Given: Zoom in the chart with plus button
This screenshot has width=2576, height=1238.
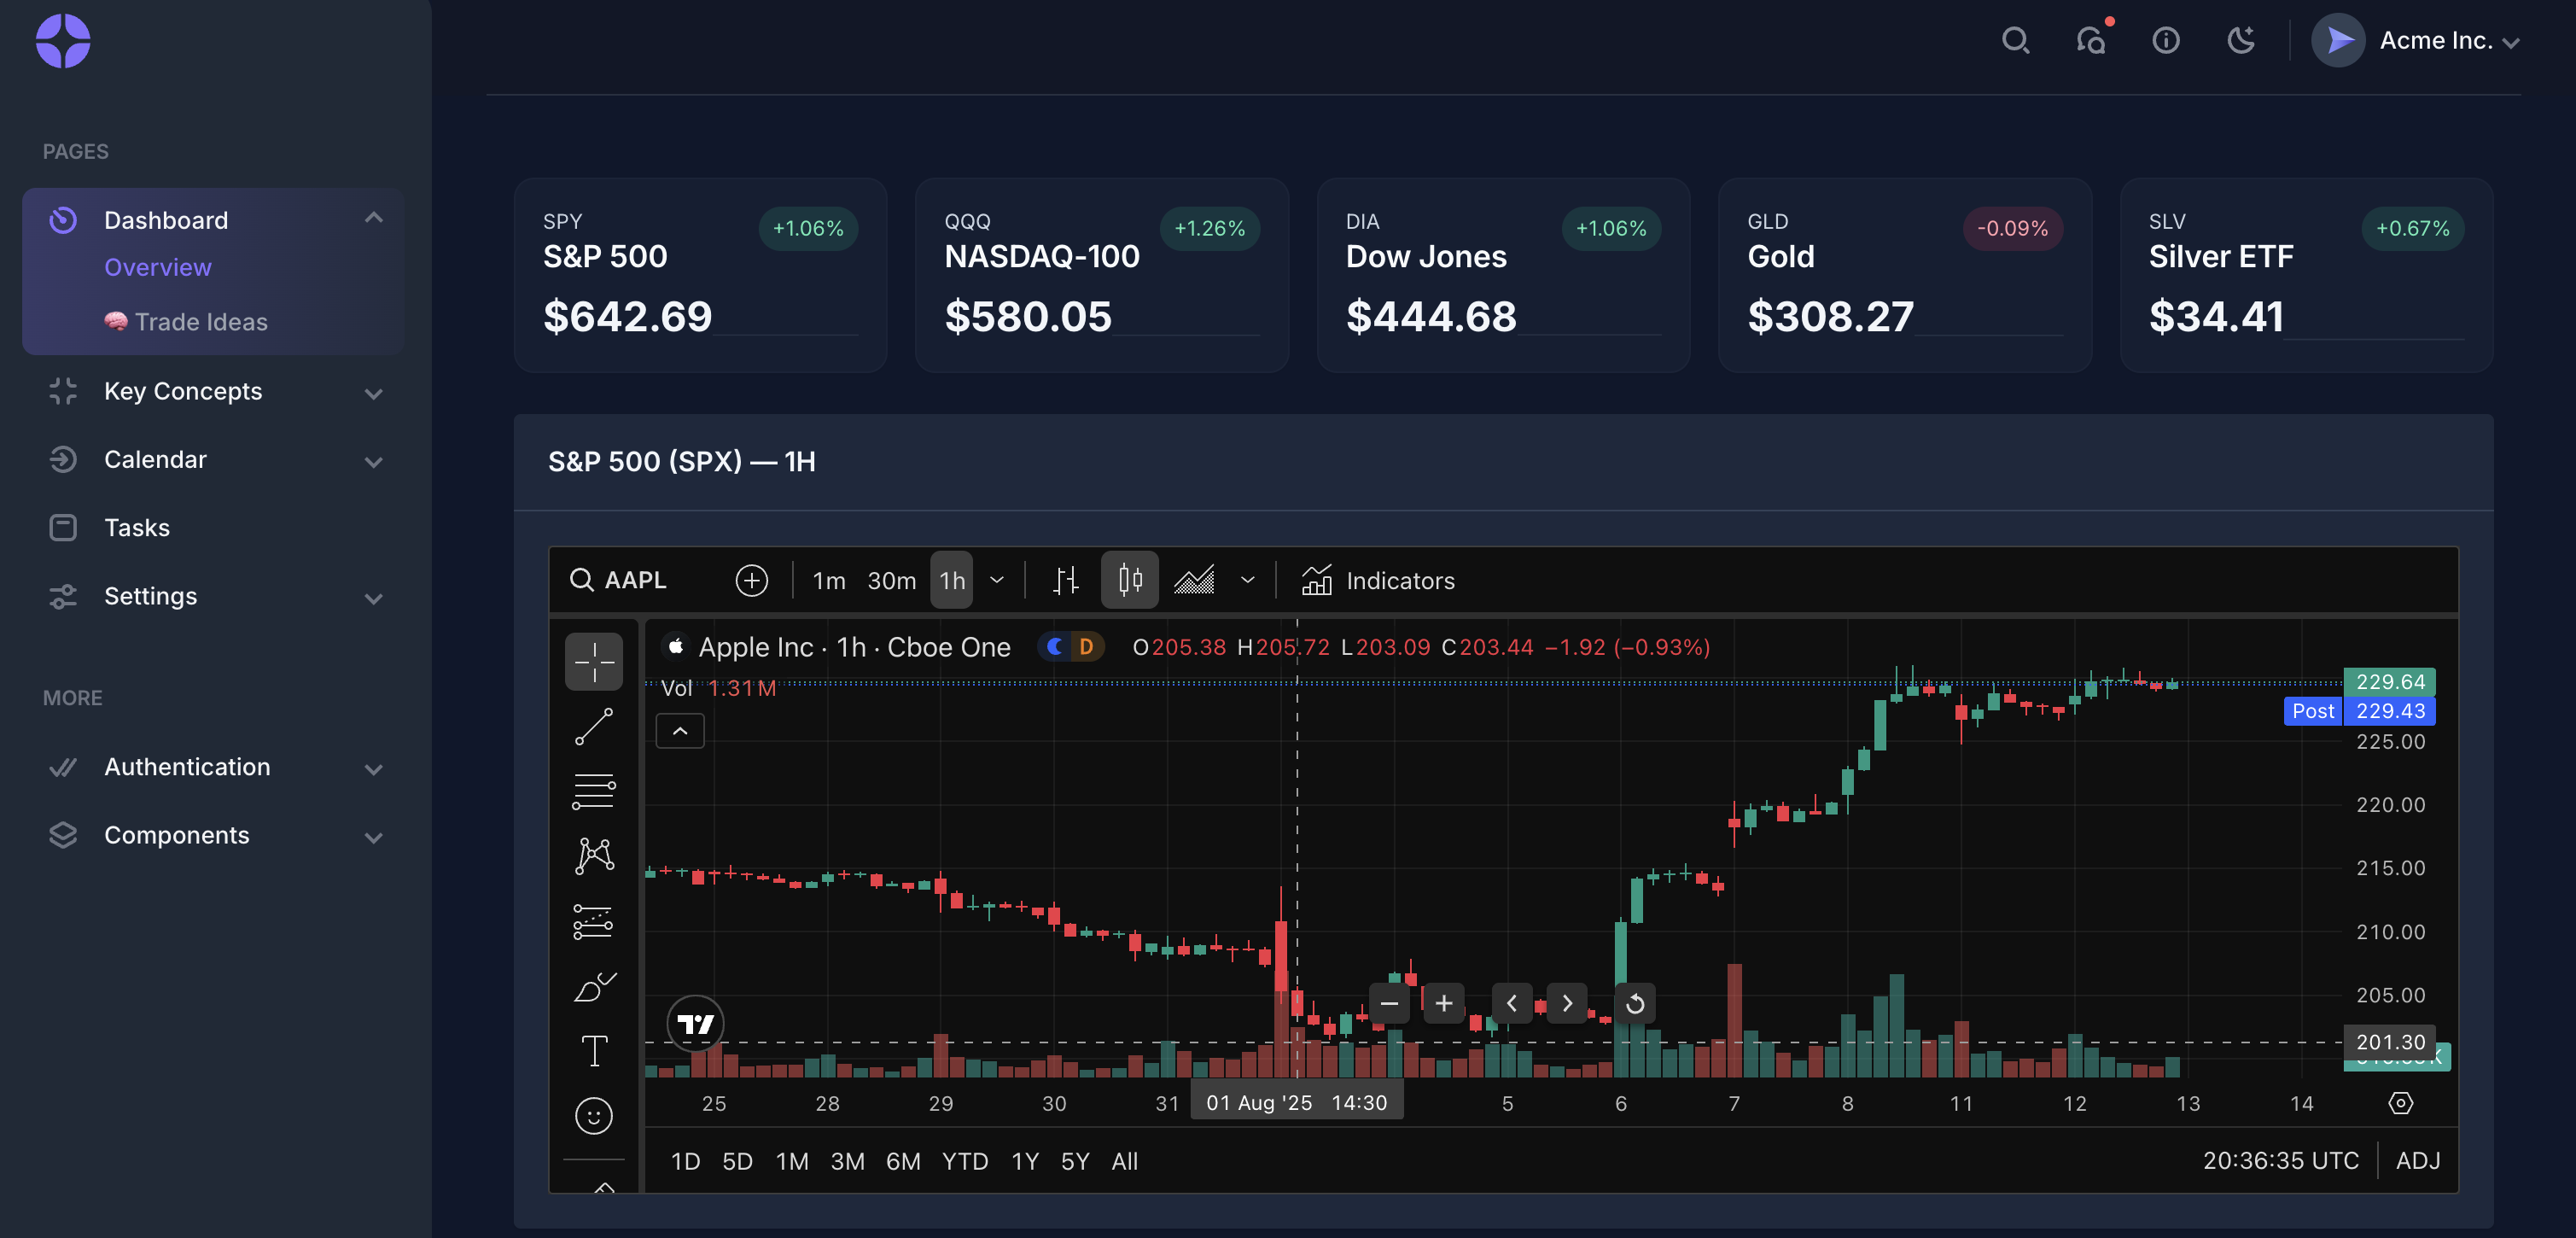Looking at the screenshot, I should (x=1444, y=1003).
